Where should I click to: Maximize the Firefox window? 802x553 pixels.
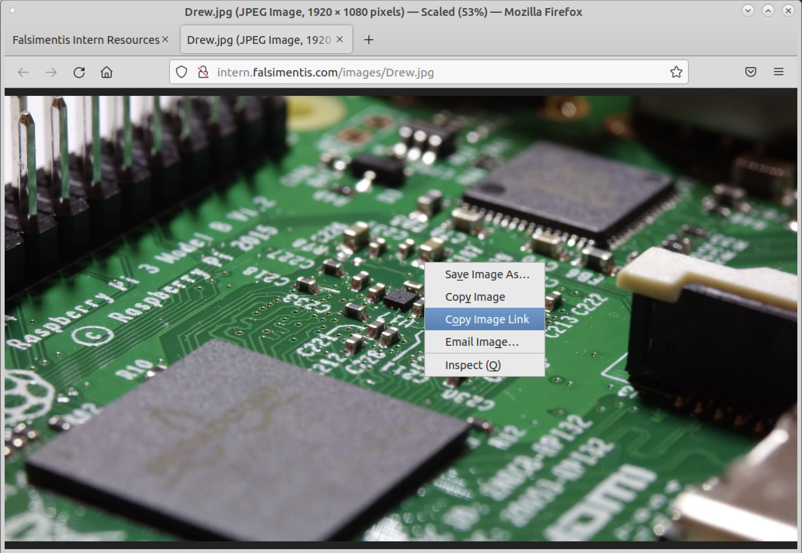768,11
